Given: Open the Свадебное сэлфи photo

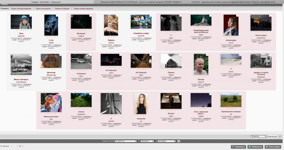Looking at the screenshot, I should coord(141,22).
